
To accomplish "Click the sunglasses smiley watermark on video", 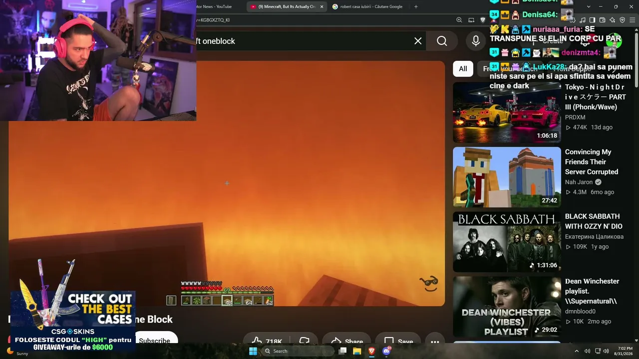I will point(429,283).
